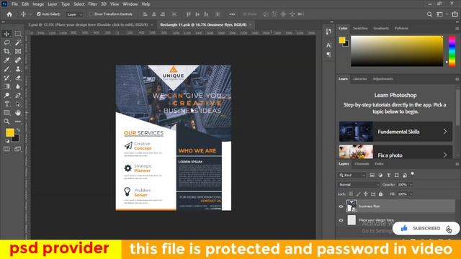Open the Opacity value dropdown arrow

click(x=411, y=185)
